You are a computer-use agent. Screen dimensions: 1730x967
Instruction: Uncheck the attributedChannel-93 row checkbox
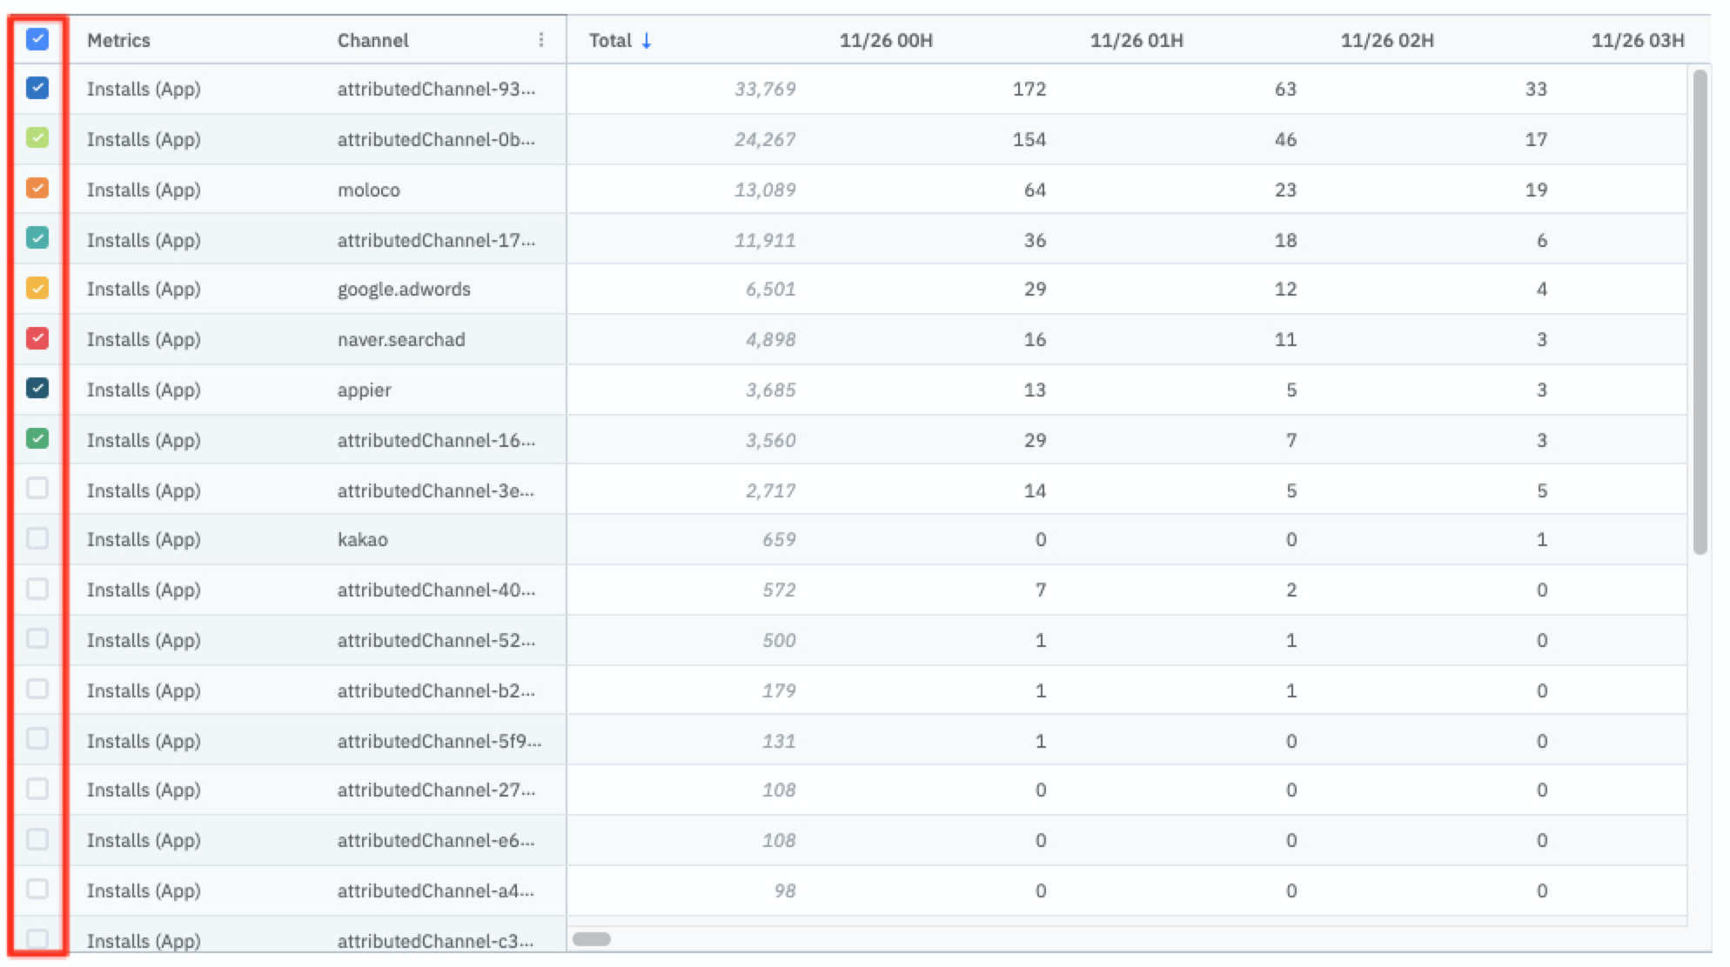click(37, 88)
